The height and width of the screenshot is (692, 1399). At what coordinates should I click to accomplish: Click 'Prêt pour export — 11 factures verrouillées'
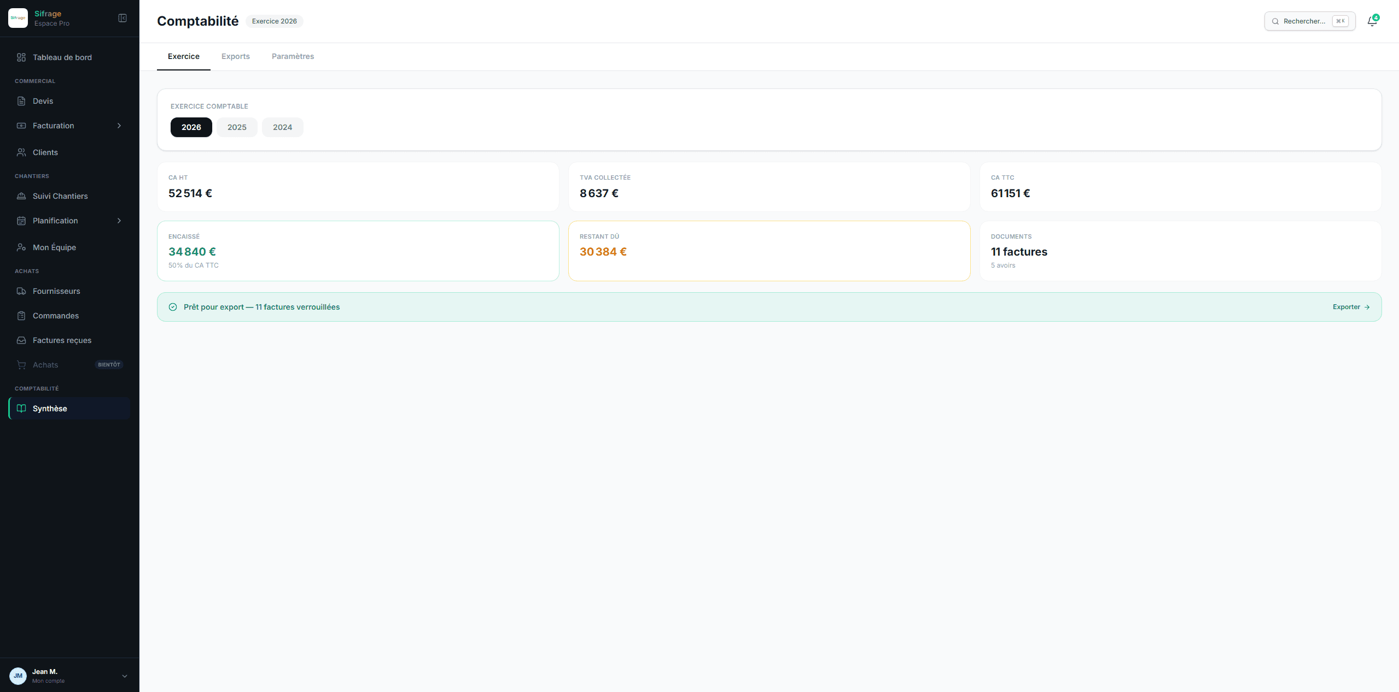click(x=261, y=307)
